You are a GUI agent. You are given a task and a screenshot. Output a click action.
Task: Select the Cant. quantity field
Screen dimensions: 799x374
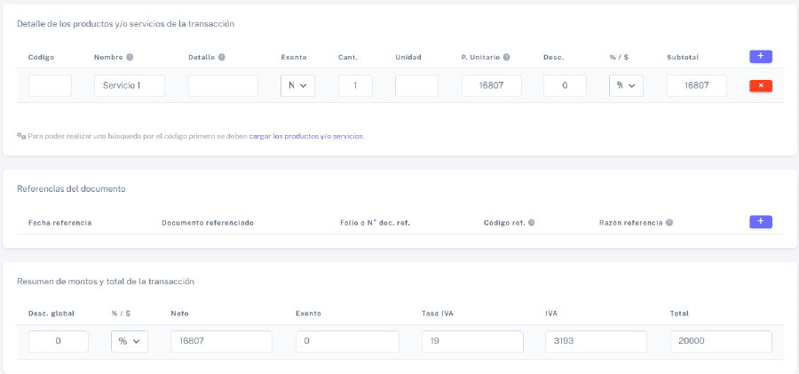pyautogui.click(x=355, y=86)
